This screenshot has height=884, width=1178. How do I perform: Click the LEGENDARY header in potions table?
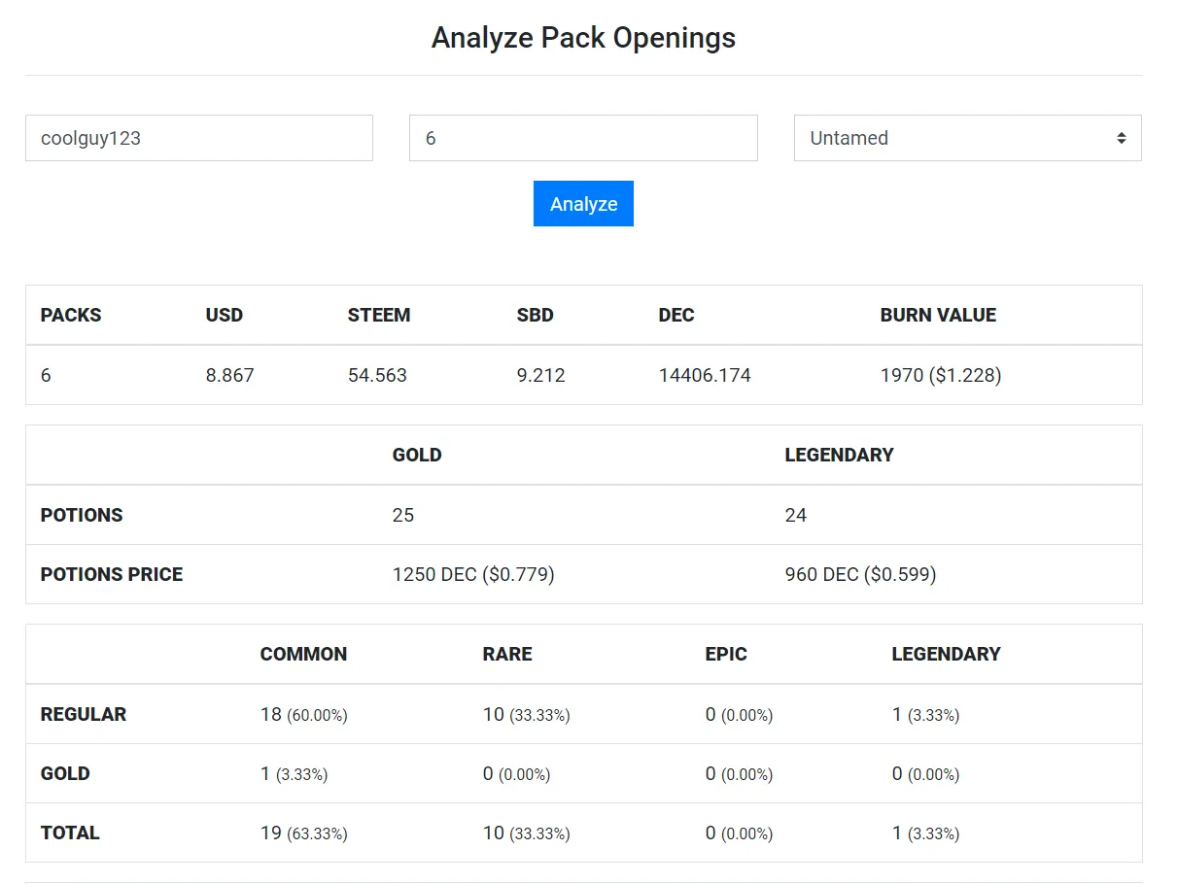point(839,456)
